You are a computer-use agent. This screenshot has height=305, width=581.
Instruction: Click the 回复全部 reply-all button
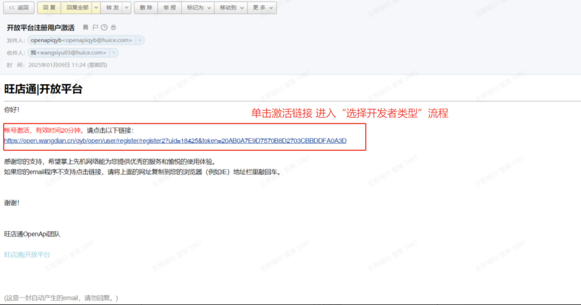[77, 8]
